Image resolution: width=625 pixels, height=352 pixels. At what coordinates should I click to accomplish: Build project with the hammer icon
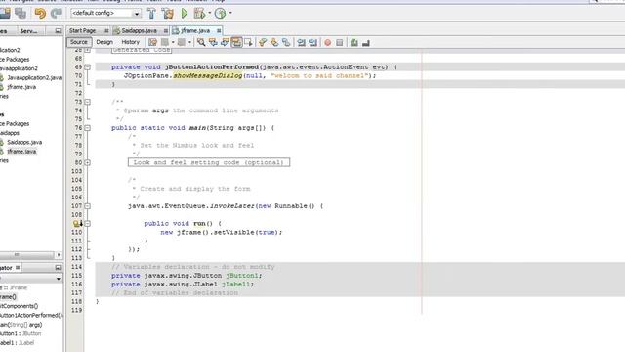(151, 13)
